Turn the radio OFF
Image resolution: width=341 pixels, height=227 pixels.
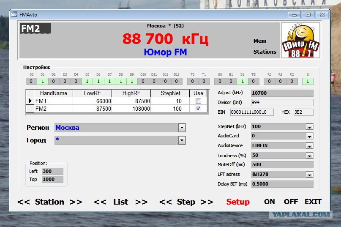(x=291, y=202)
